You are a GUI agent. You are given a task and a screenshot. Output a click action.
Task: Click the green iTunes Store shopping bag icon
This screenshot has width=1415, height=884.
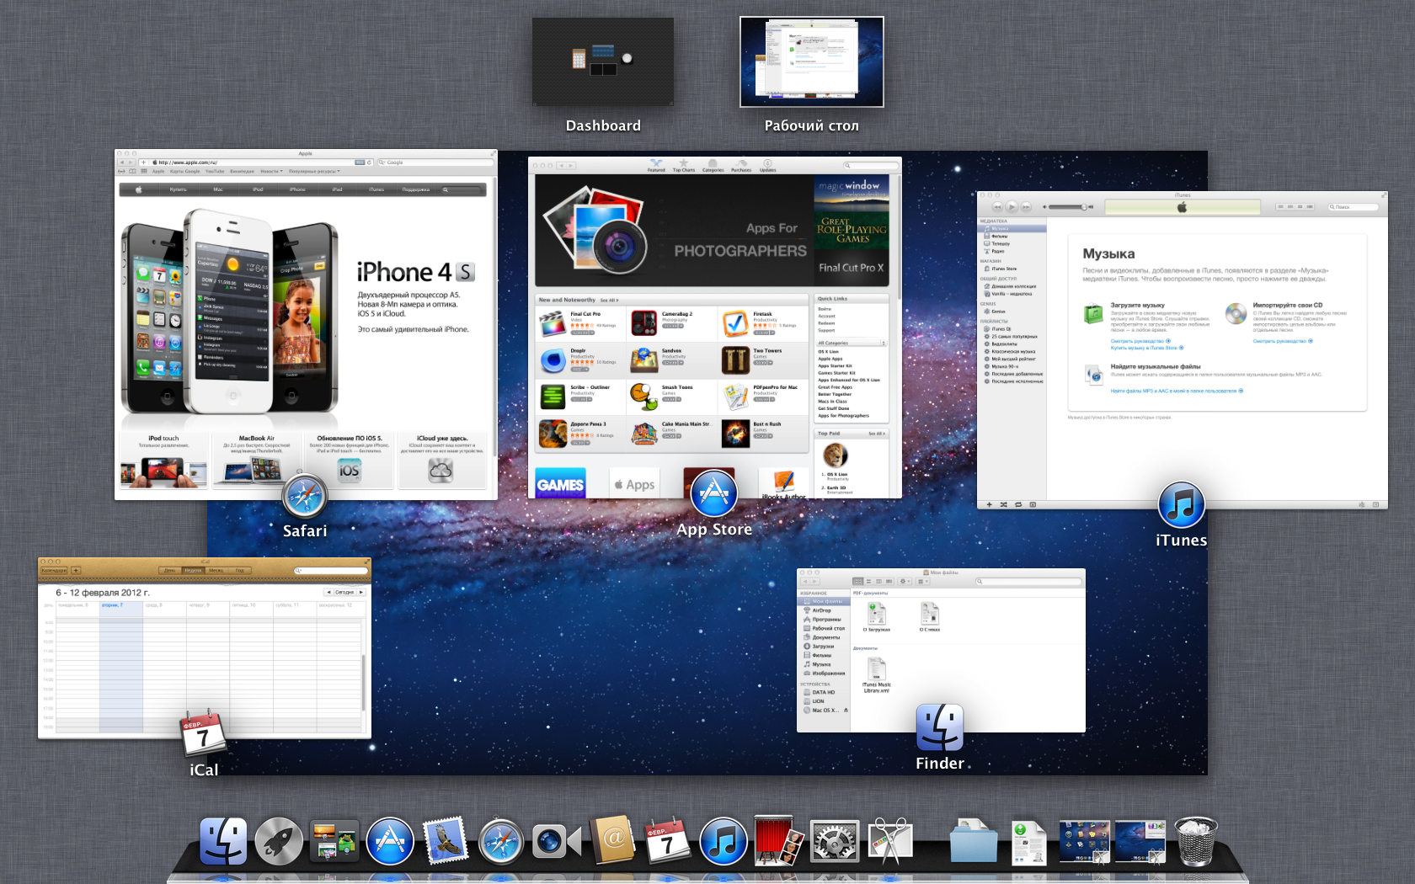(1093, 313)
